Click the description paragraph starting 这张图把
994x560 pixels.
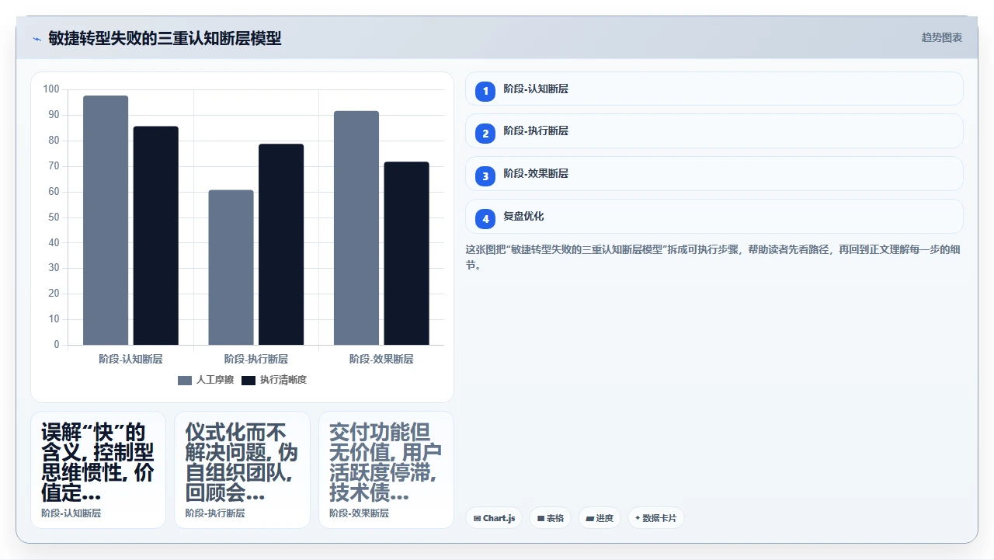click(x=714, y=257)
